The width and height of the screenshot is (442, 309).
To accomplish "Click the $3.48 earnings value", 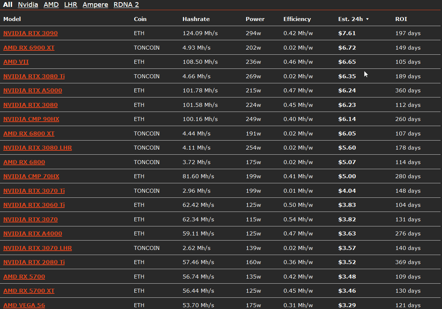I will tap(347, 276).
